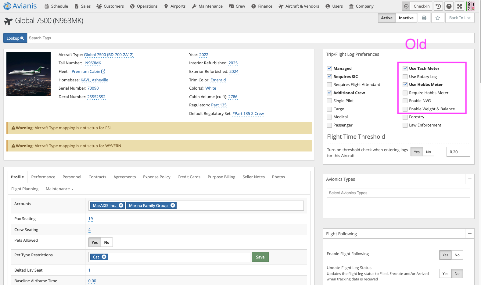The height and width of the screenshot is (285, 481).
Task: Set Enable Flight Following to No
Action: click(457, 255)
